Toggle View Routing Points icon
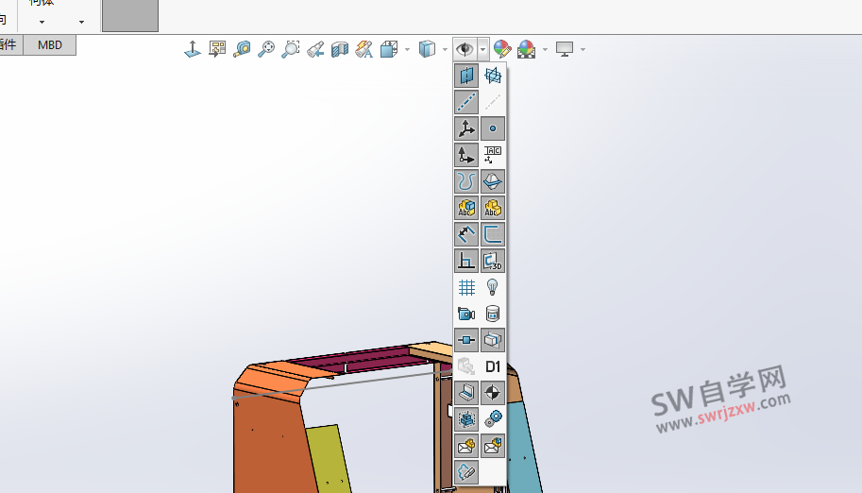Image resolution: width=862 pixels, height=493 pixels. tap(466, 339)
